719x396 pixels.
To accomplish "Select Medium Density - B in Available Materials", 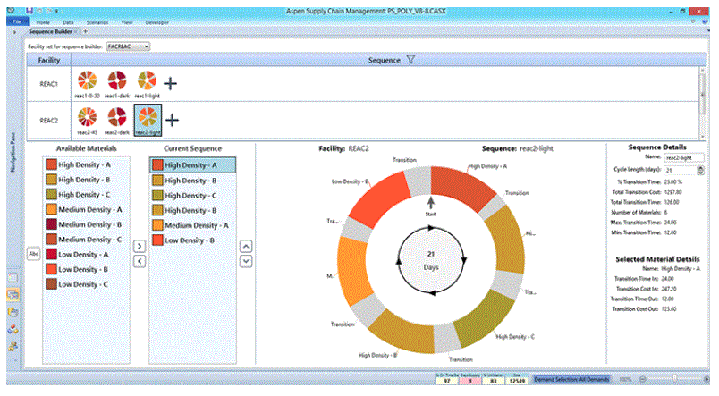I will tap(86, 224).
